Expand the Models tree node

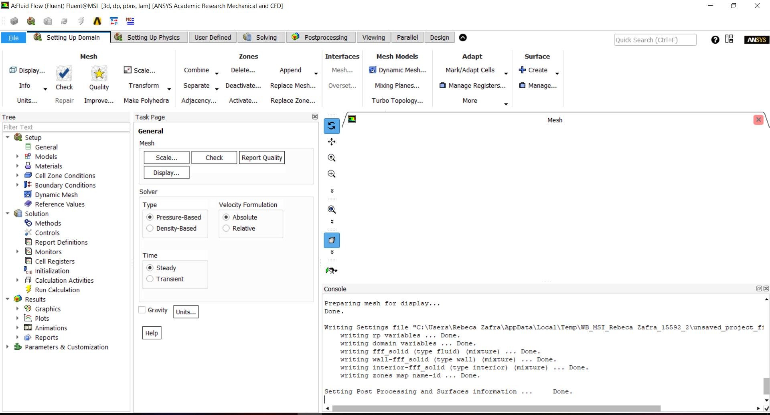click(17, 156)
